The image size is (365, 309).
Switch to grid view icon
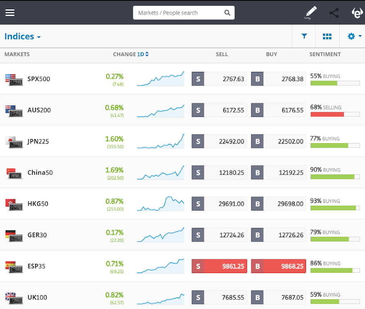coord(327,36)
